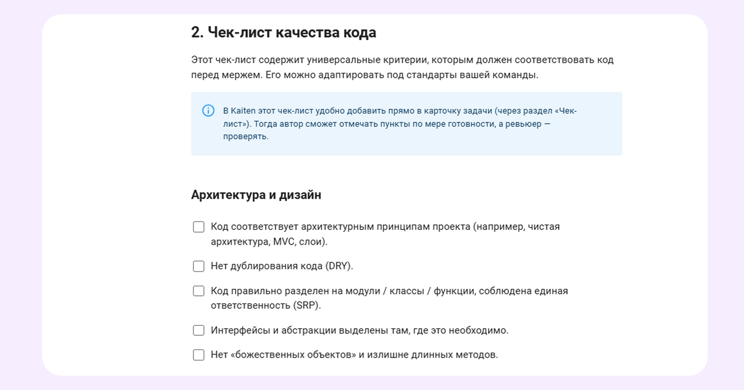Click the label «Интерфейсы и абстракции выделены там»
Image resolution: width=744 pixels, height=390 pixels.
[x=359, y=330]
